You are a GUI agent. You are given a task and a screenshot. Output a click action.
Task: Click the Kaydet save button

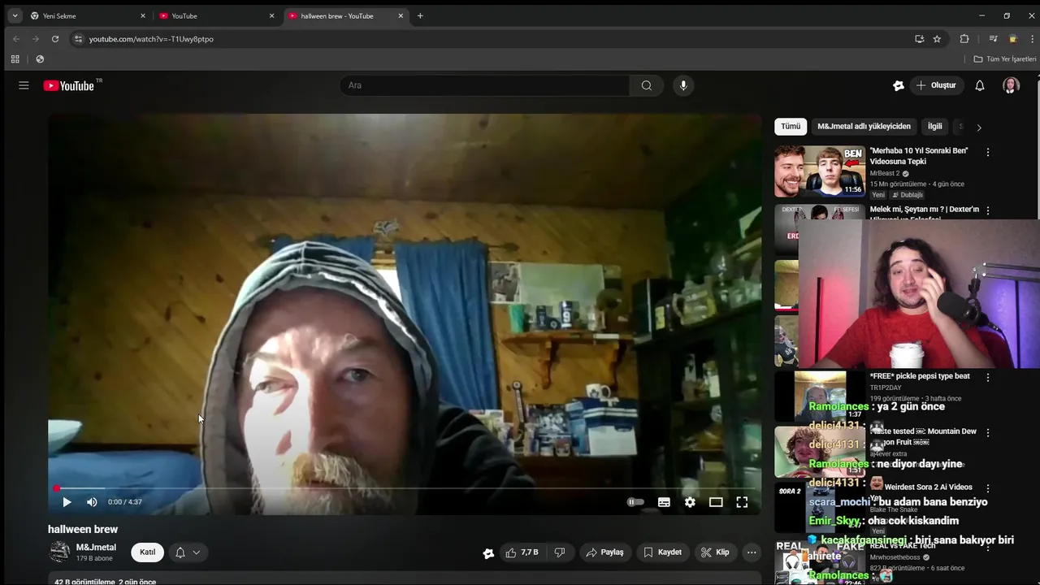point(663,552)
